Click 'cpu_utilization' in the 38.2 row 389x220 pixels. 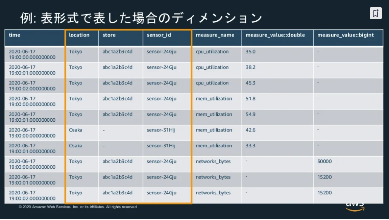(212, 67)
